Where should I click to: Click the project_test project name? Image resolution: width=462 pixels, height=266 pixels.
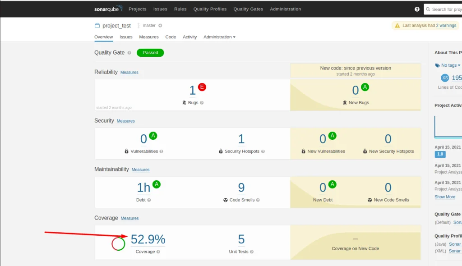pyautogui.click(x=116, y=26)
